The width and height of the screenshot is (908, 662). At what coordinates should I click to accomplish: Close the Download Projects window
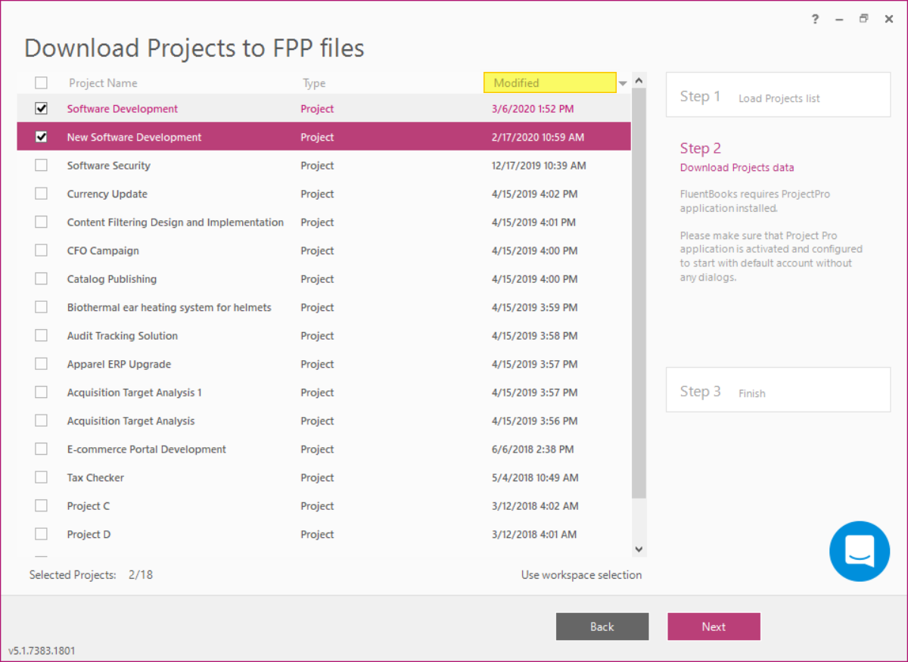pyautogui.click(x=889, y=20)
